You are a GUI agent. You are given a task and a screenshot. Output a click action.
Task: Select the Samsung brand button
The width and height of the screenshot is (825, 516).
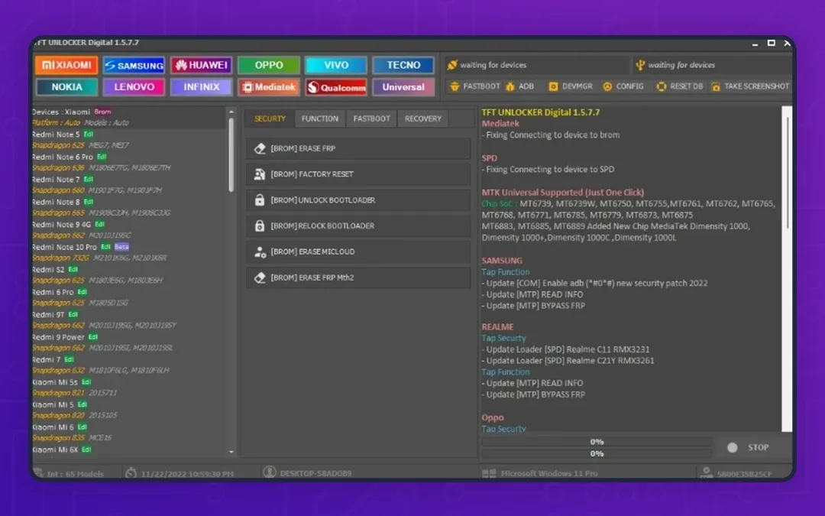[x=134, y=65]
